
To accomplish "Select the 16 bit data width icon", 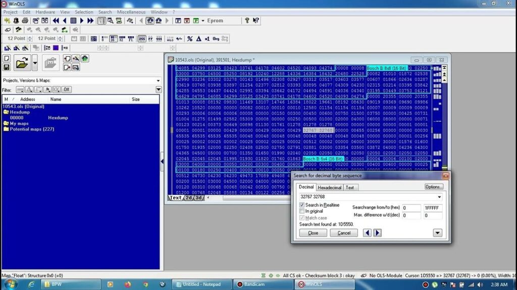I will [x=113, y=39].
